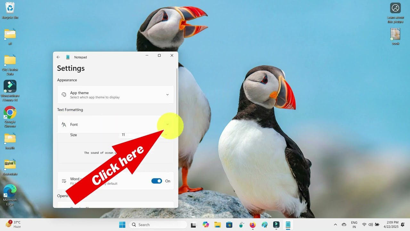The height and width of the screenshot is (231, 410).
Task: Expand the App theme dropdown chevron
Action: [167, 95]
